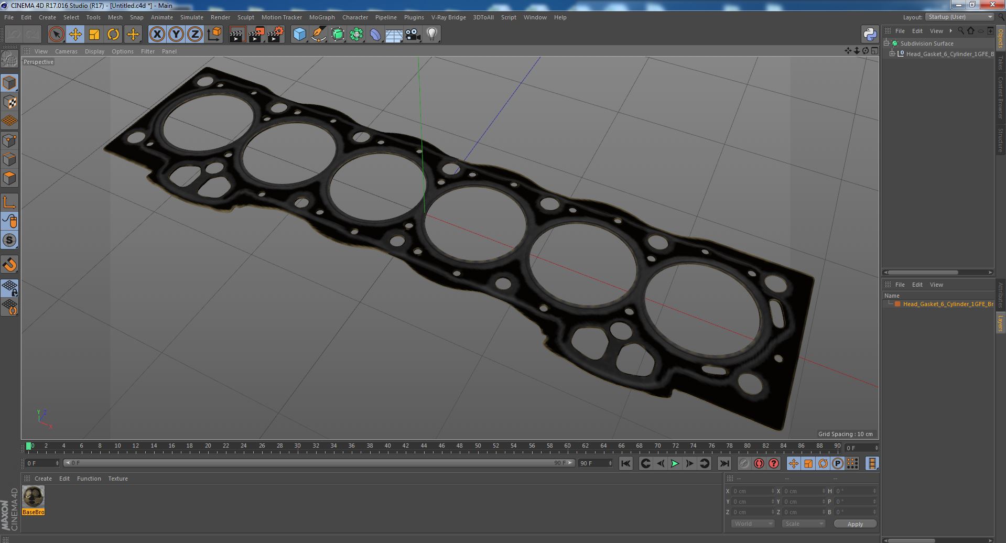The image size is (1006, 543).
Task: Open the Bend deformer icon
Action: (375, 35)
